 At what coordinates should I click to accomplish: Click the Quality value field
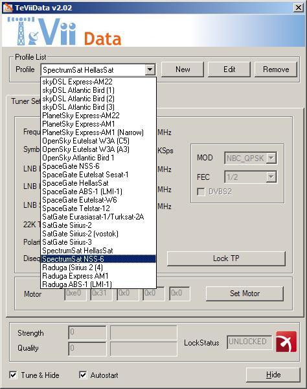[x=87, y=349]
